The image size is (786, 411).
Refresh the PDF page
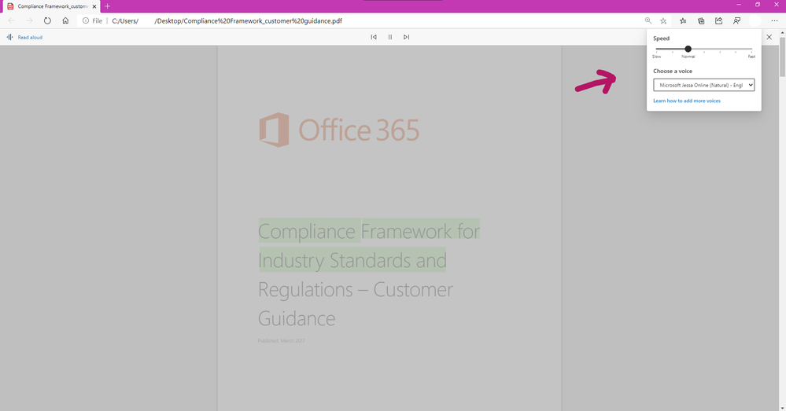47,21
